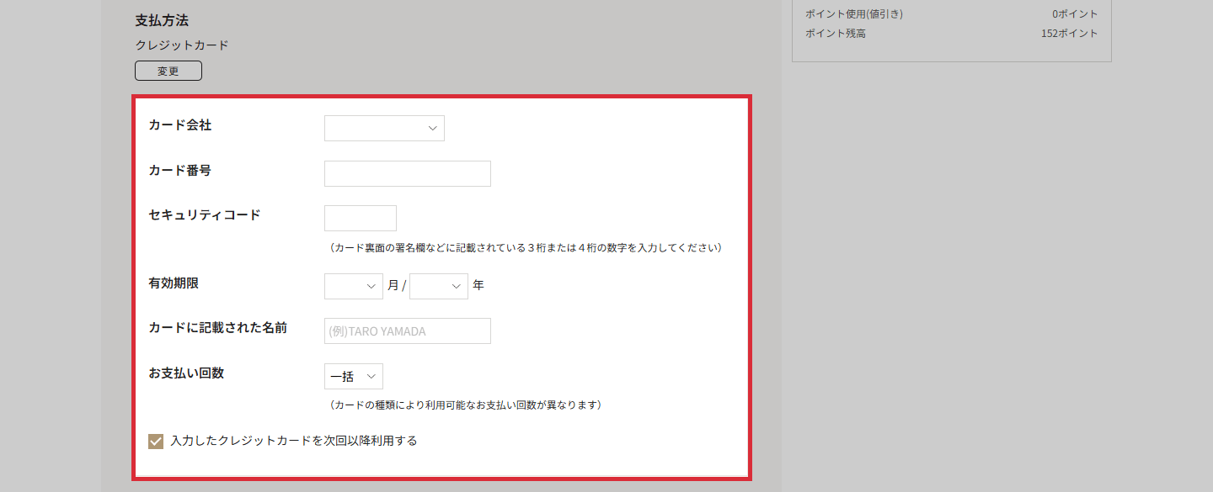Click the field showing (例)TARO YAMADA placeholder
1213x492 pixels.
click(x=407, y=331)
